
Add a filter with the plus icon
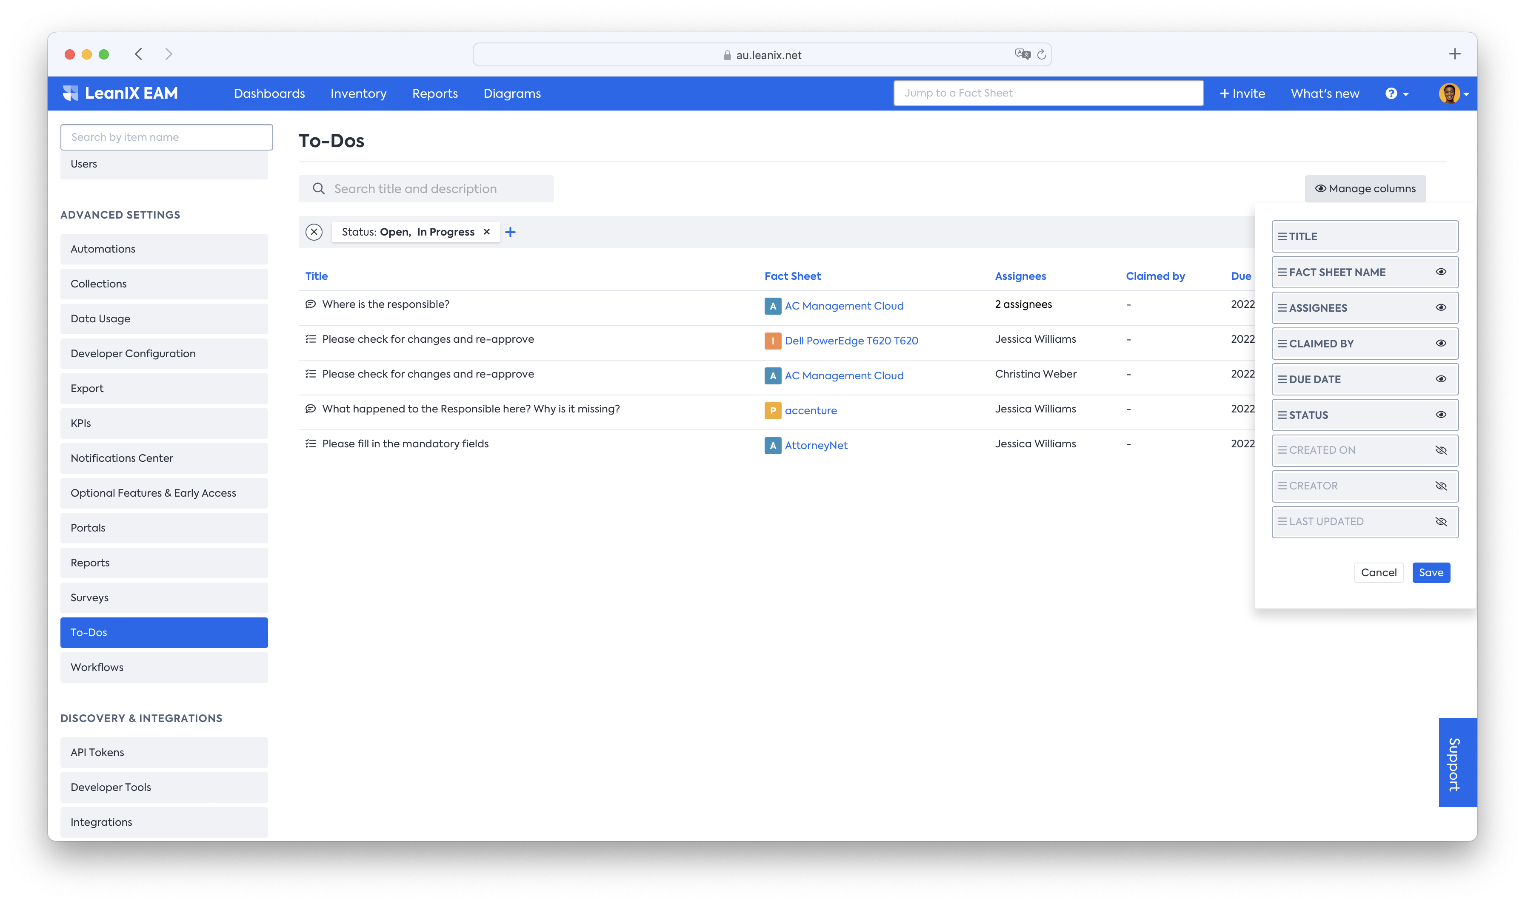click(510, 232)
